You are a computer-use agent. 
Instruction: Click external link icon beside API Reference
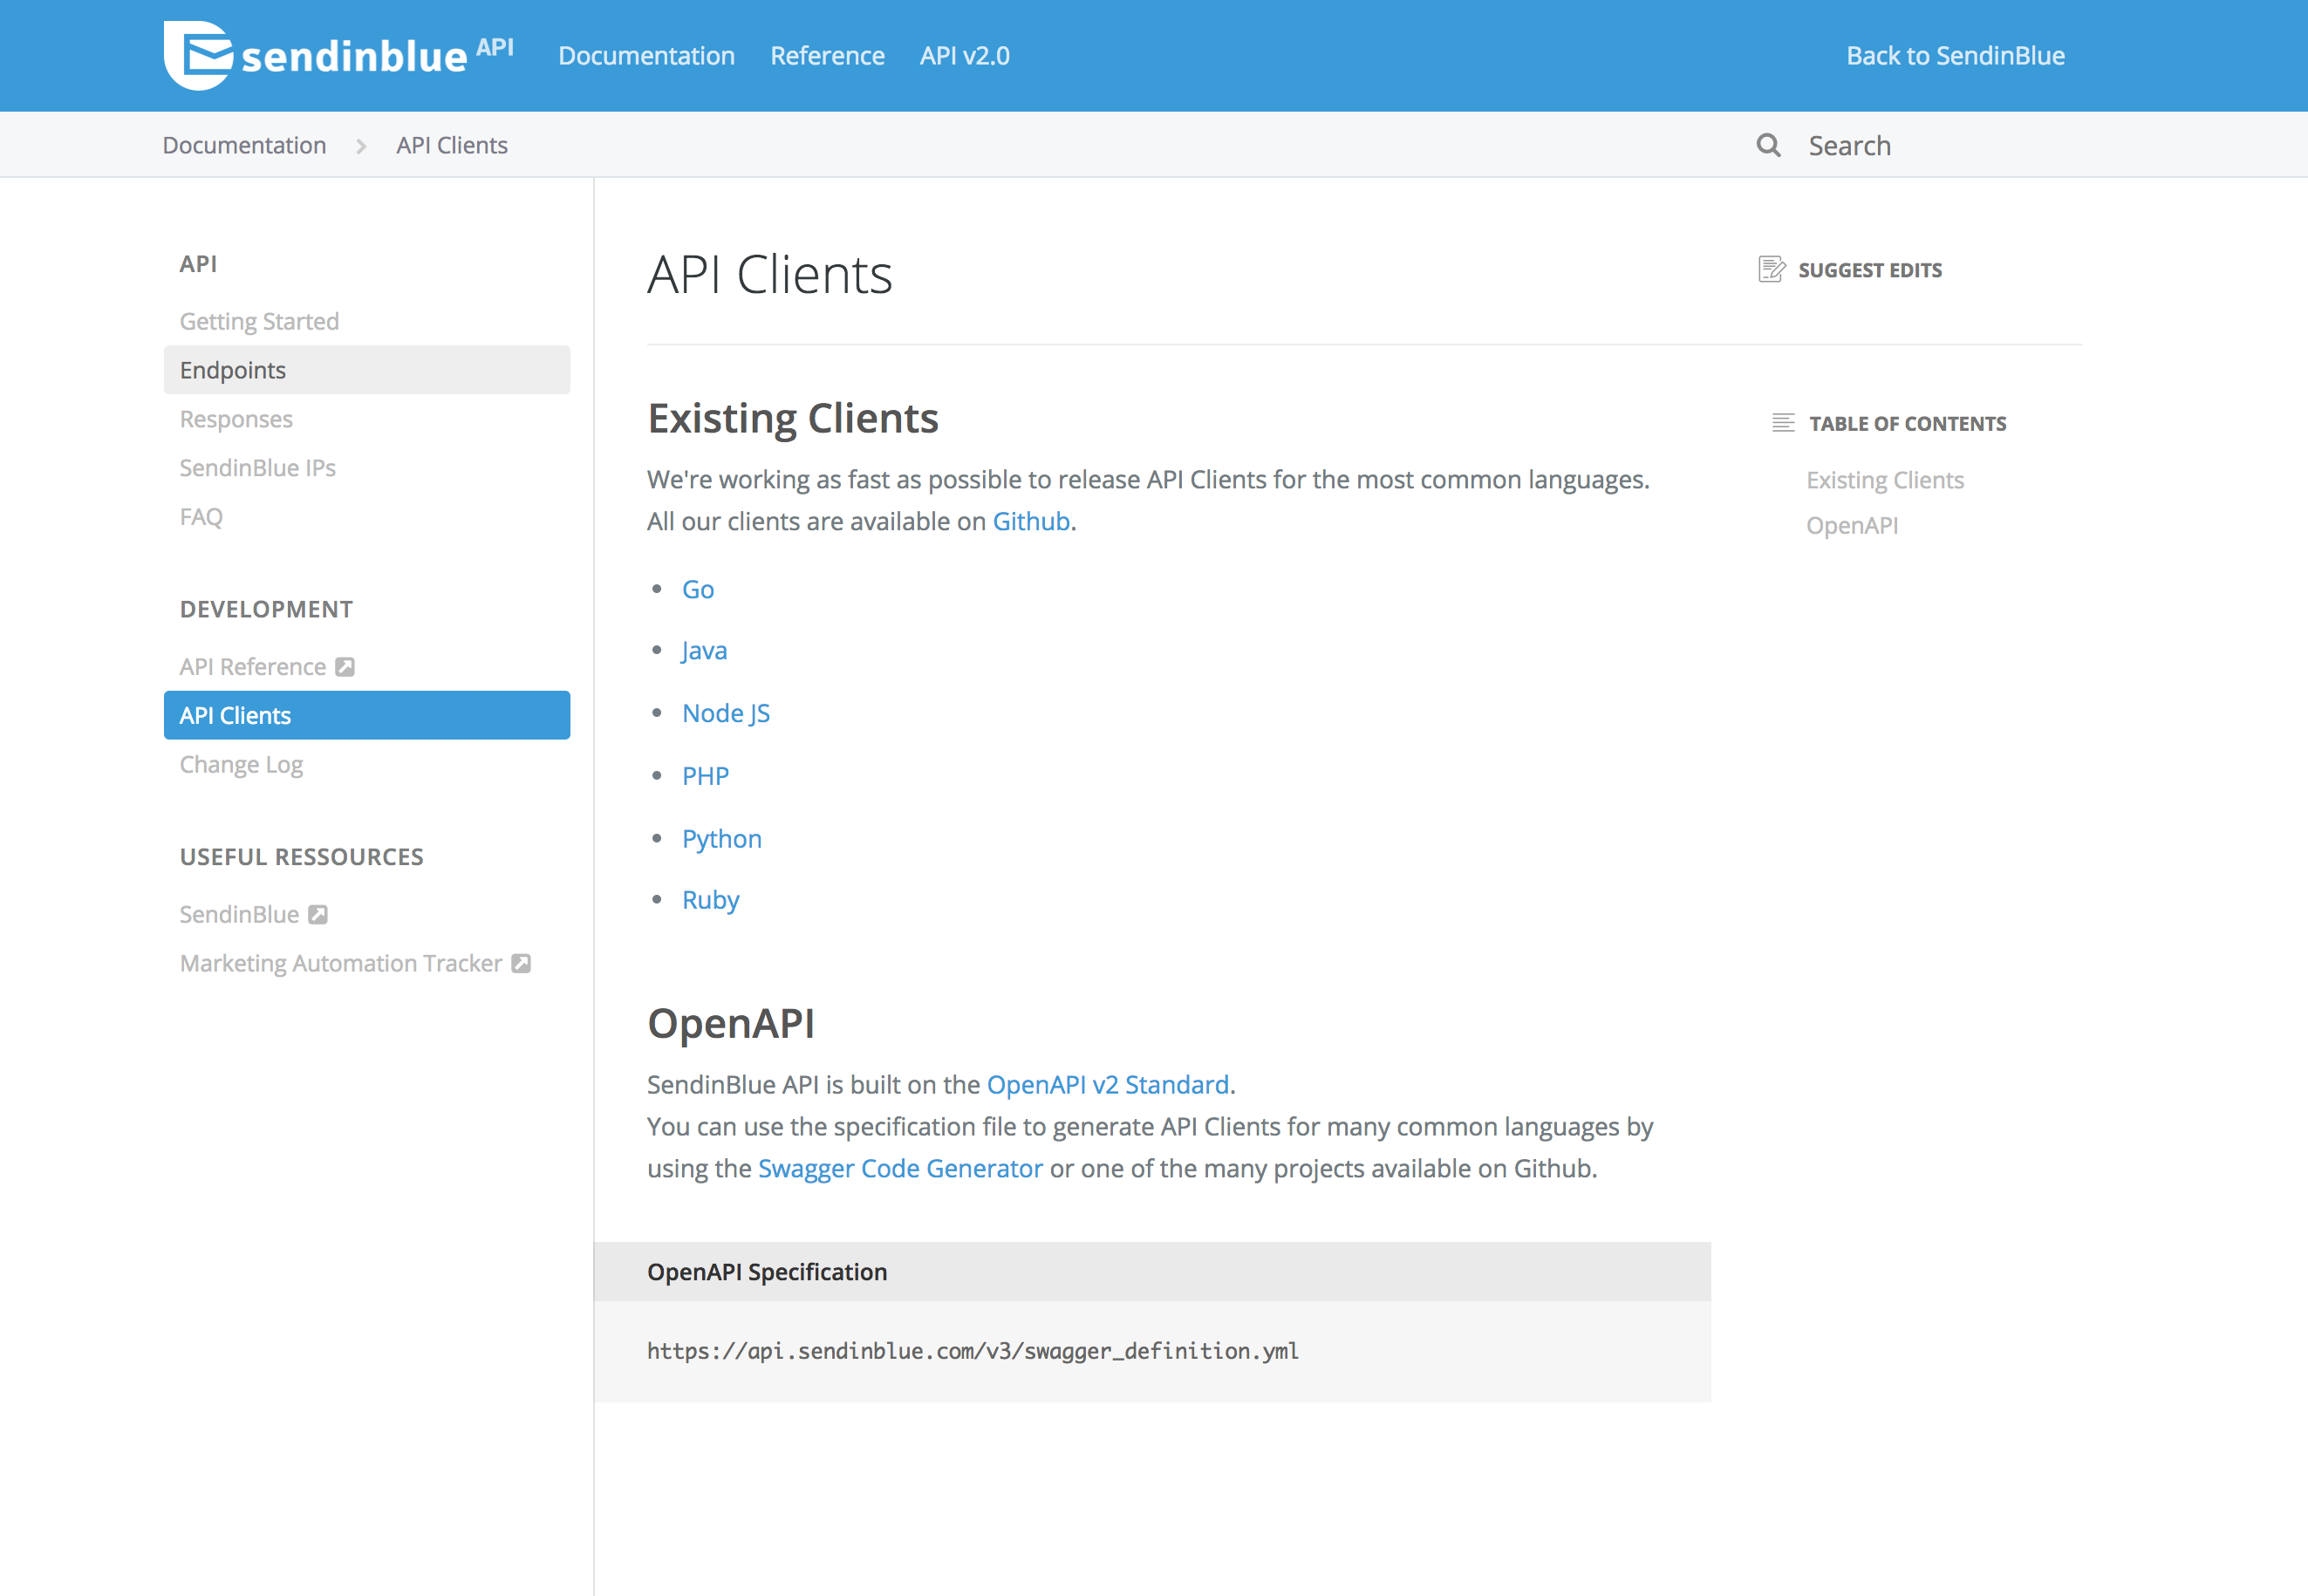[345, 667]
